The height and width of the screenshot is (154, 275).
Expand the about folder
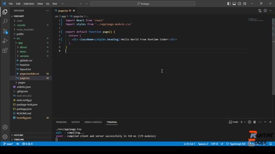coord(31,47)
